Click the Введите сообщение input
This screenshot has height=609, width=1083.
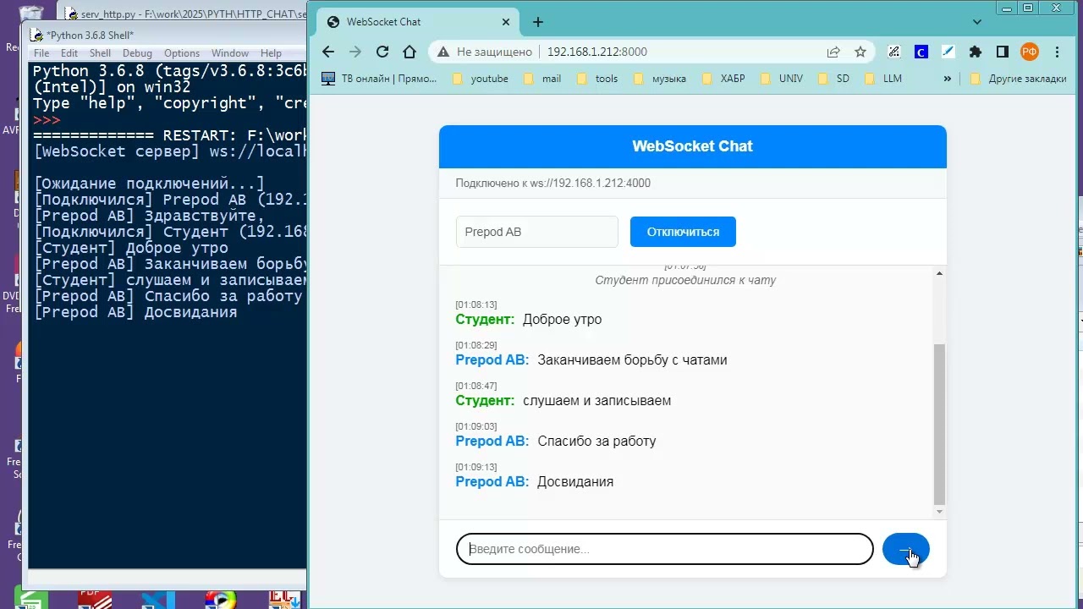664,549
